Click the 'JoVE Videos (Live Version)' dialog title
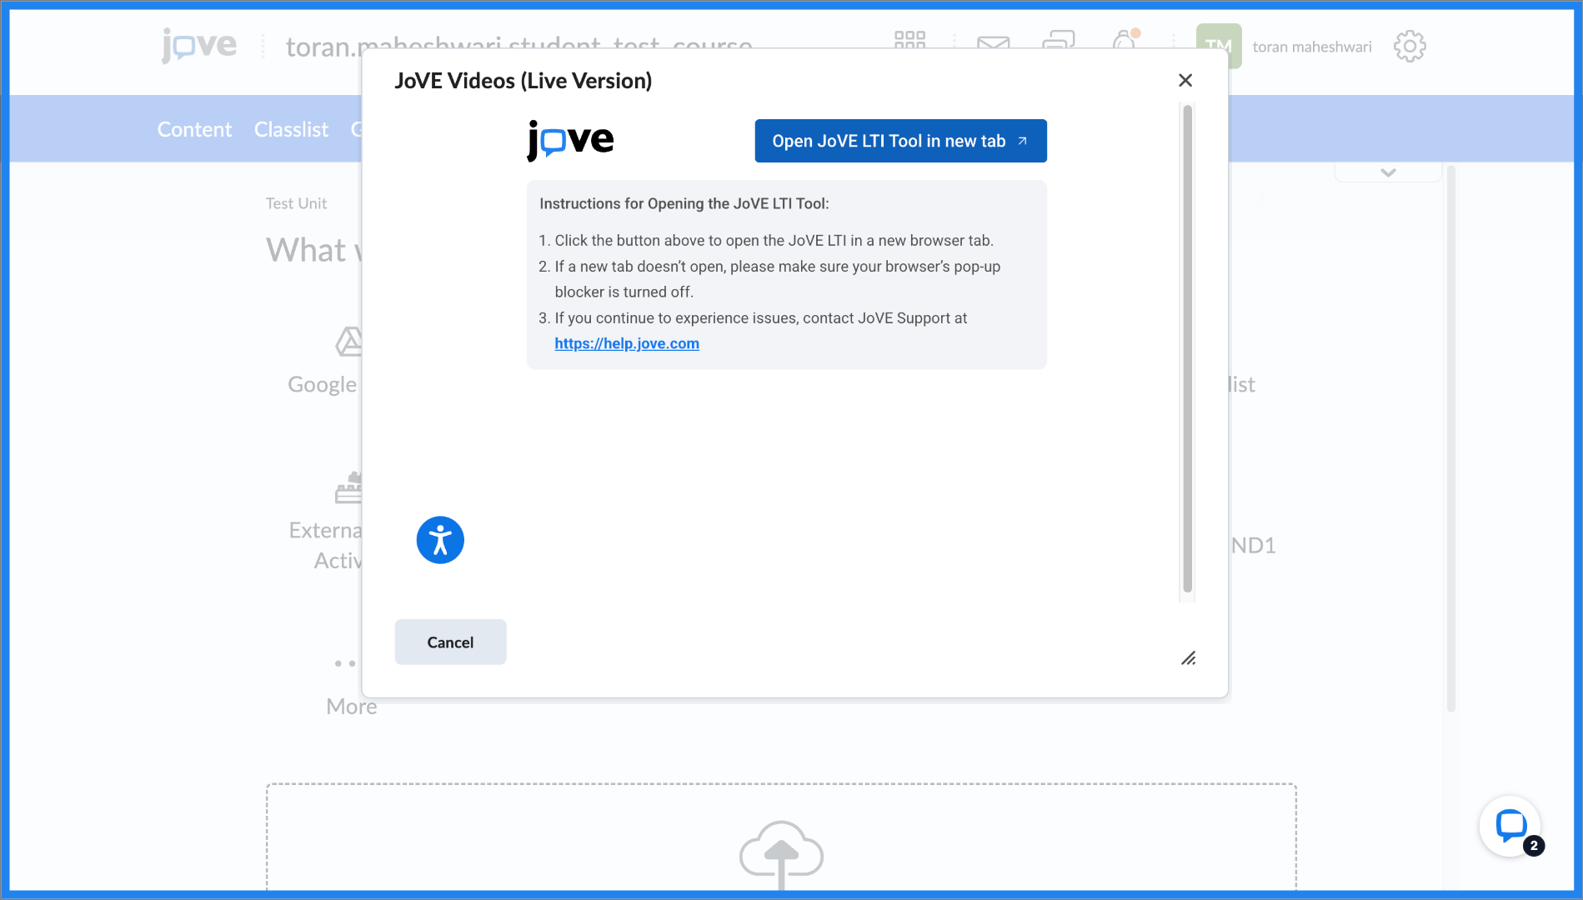The image size is (1583, 900). point(523,81)
